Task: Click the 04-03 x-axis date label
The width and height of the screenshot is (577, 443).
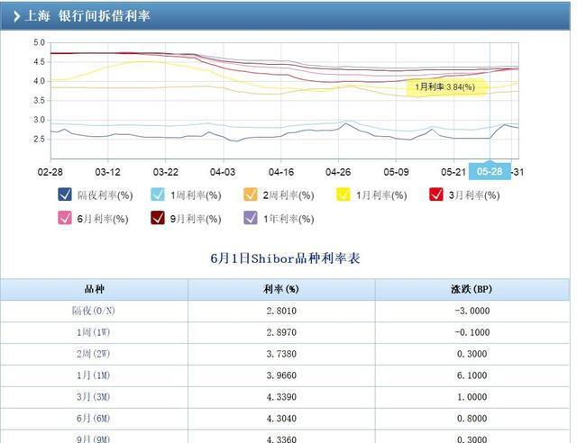Action: pyautogui.click(x=223, y=172)
